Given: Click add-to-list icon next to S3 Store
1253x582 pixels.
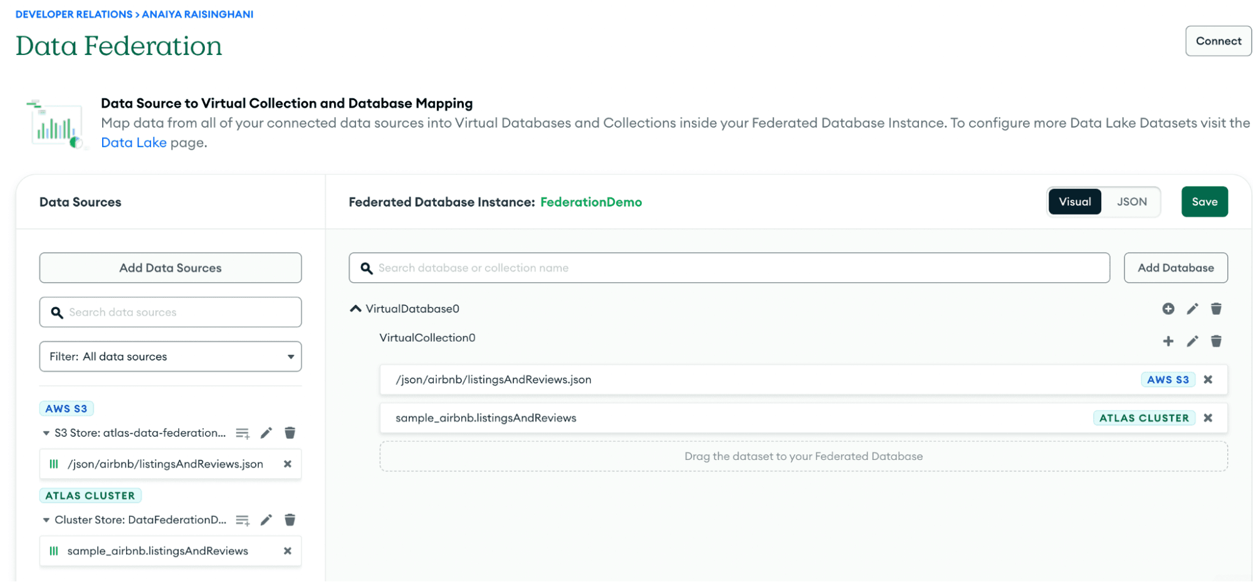Looking at the screenshot, I should click(x=242, y=433).
